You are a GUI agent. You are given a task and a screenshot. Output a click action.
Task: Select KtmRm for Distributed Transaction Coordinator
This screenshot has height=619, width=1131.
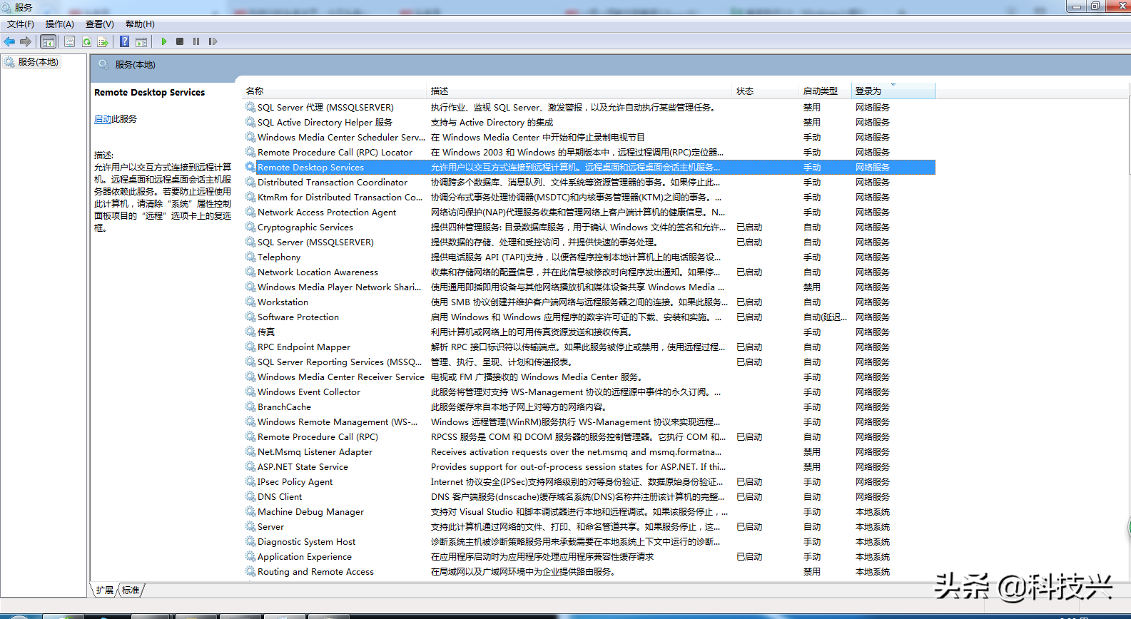tap(589, 197)
